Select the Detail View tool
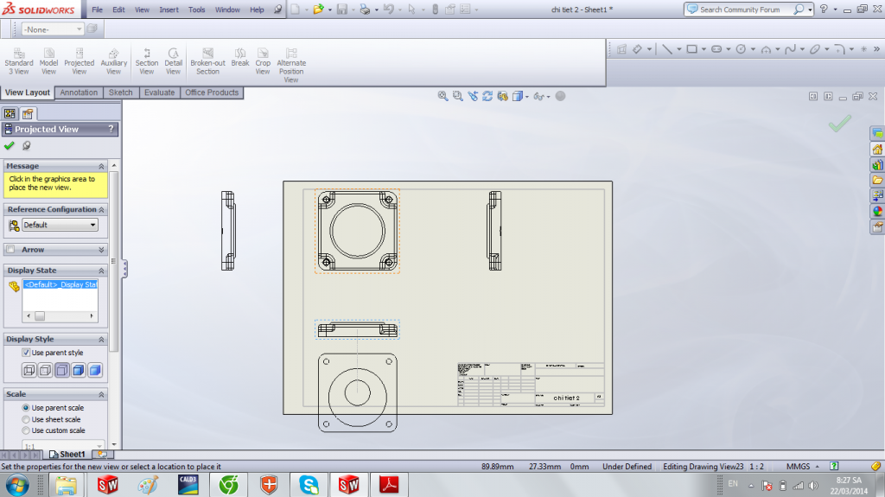The width and height of the screenshot is (885, 497). point(173,61)
